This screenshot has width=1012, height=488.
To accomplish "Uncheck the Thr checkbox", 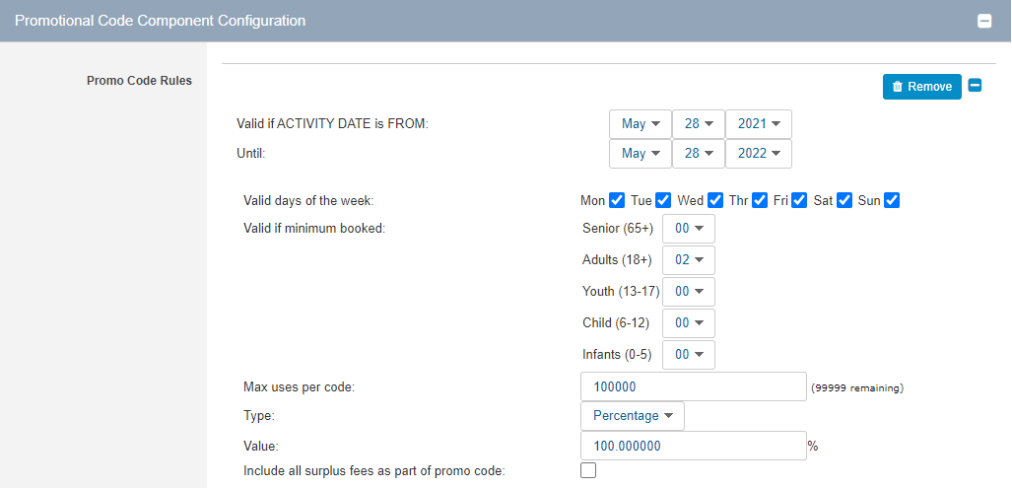I will coord(760,200).
